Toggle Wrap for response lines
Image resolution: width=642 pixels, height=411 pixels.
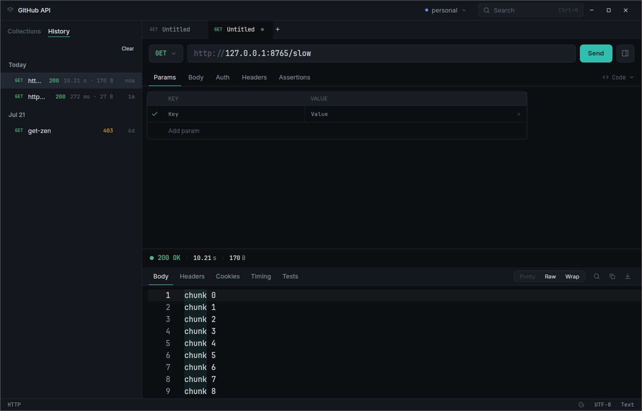tap(572, 276)
